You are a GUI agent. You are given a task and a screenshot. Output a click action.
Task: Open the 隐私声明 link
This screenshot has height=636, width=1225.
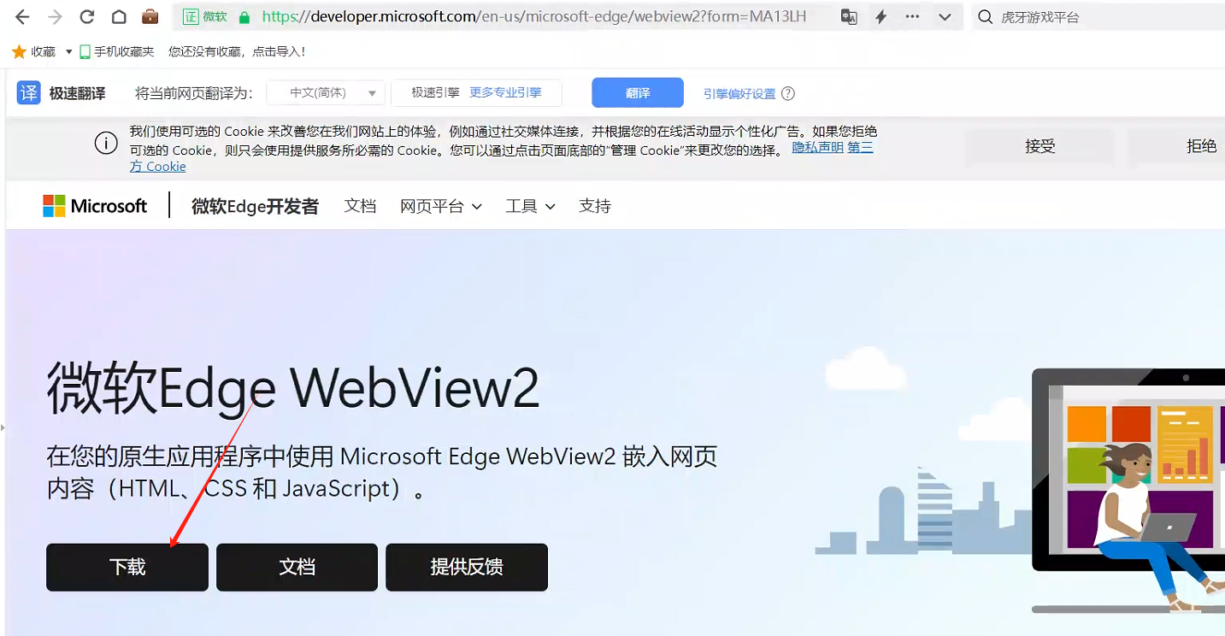click(x=818, y=147)
